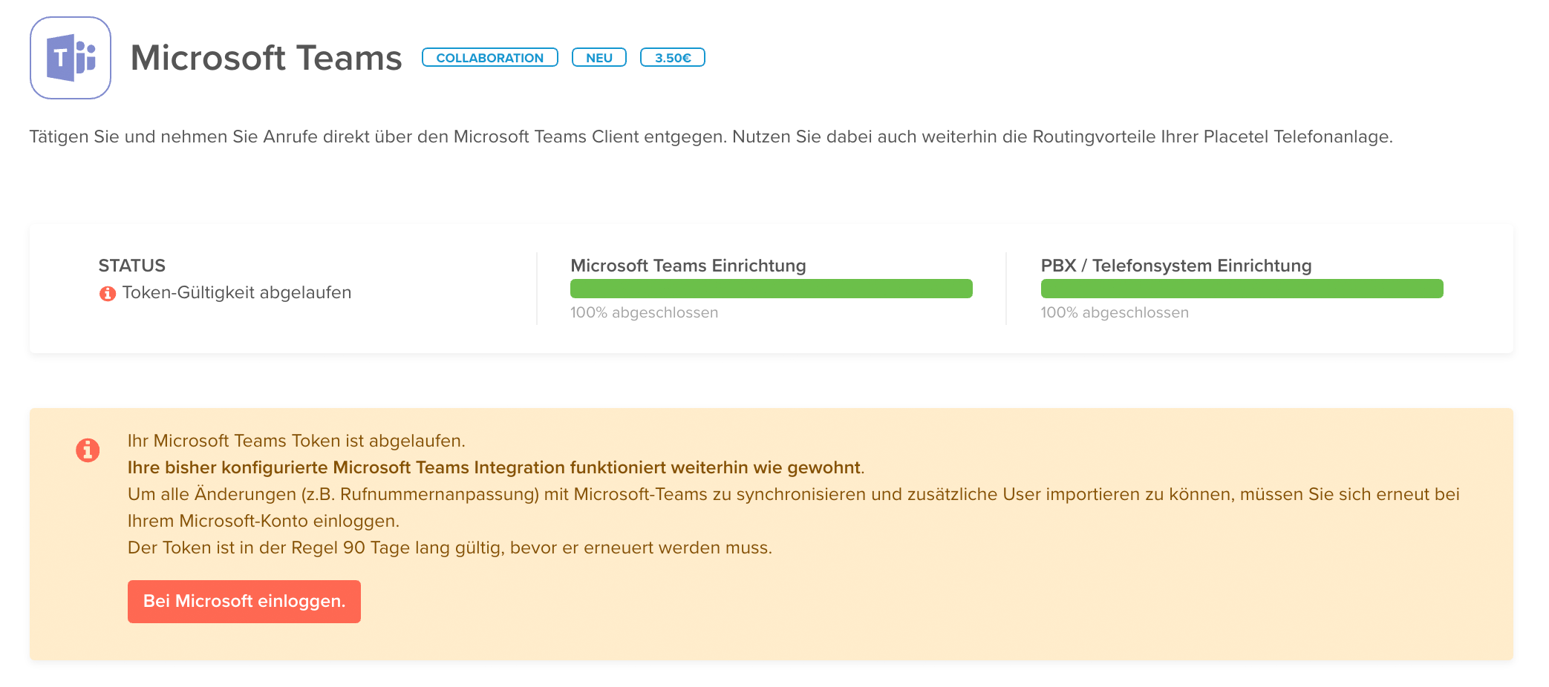
Task: Click the 3.50€ price badge
Action: (673, 57)
